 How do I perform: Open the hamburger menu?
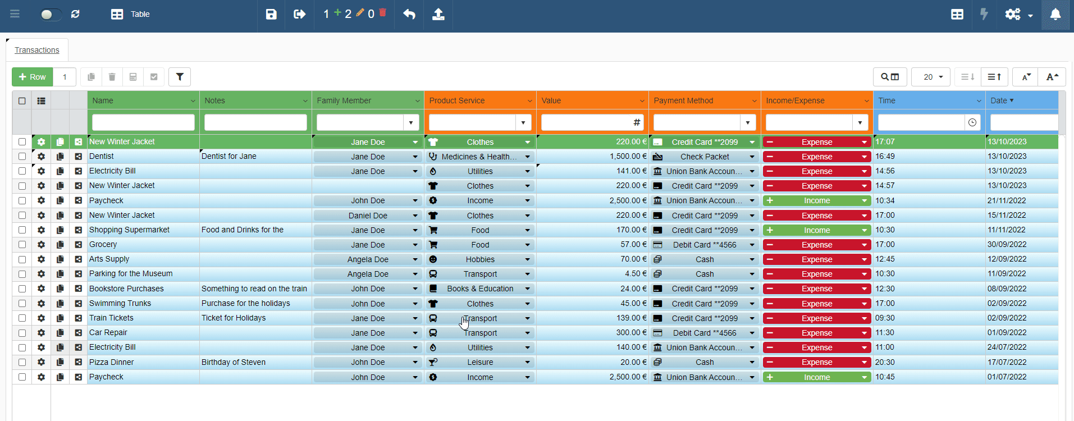pos(15,14)
